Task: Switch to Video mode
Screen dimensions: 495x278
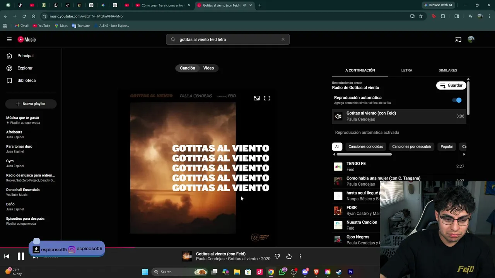Action: coord(208,68)
